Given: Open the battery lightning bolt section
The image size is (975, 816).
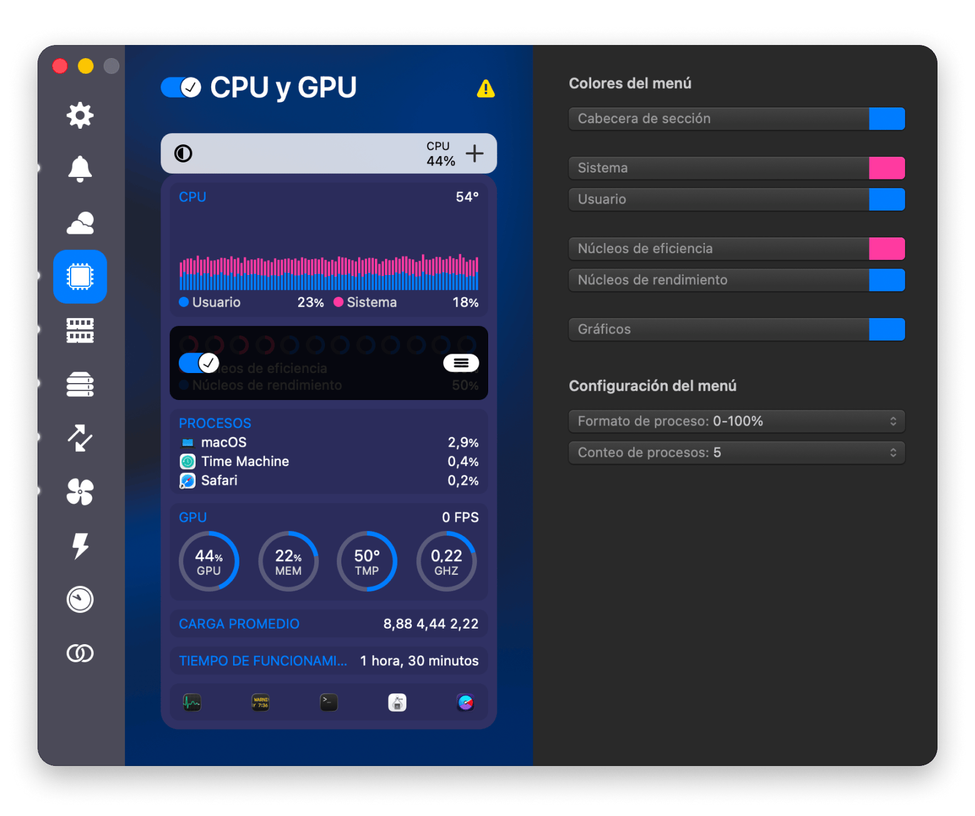Looking at the screenshot, I should point(80,545).
